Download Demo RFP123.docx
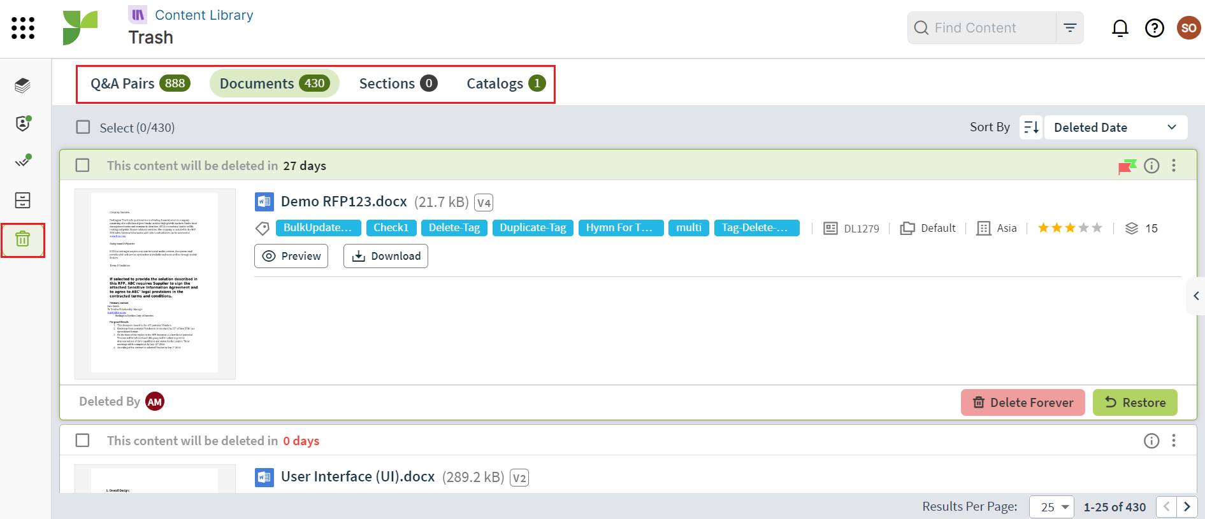This screenshot has height=519, width=1205. coord(386,256)
